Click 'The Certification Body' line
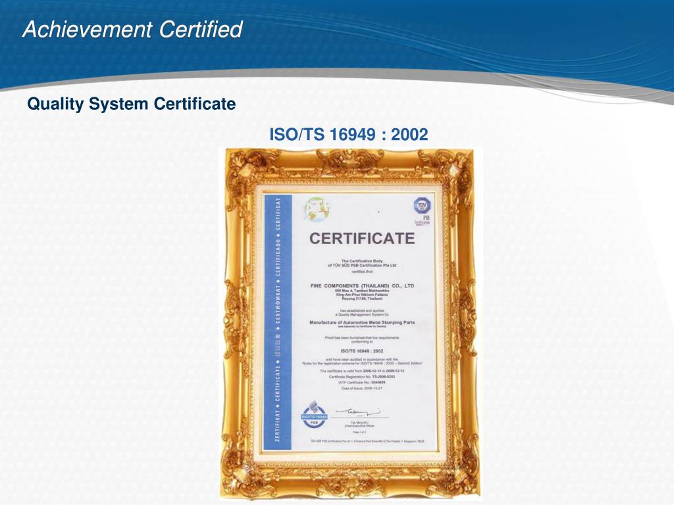The image size is (674, 505). [362, 261]
